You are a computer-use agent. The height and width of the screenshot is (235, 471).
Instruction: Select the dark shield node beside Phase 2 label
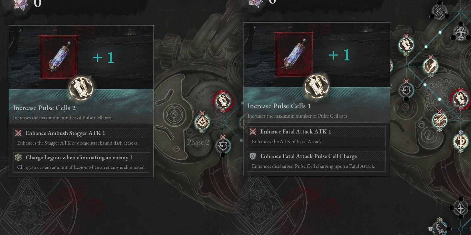coord(223,146)
